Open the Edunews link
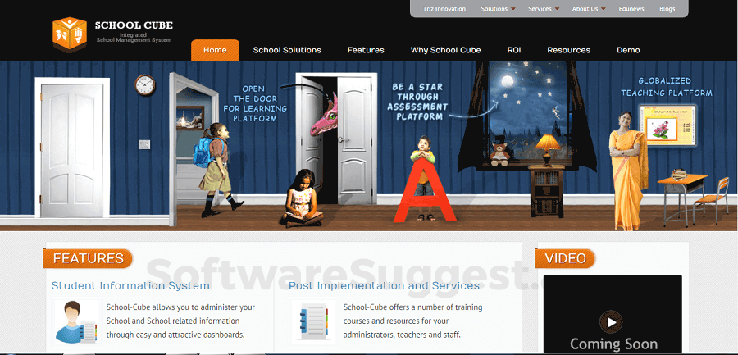 [632, 9]
